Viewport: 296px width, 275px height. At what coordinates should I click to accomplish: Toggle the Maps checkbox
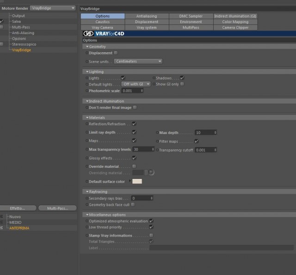[x=134, y=141]
